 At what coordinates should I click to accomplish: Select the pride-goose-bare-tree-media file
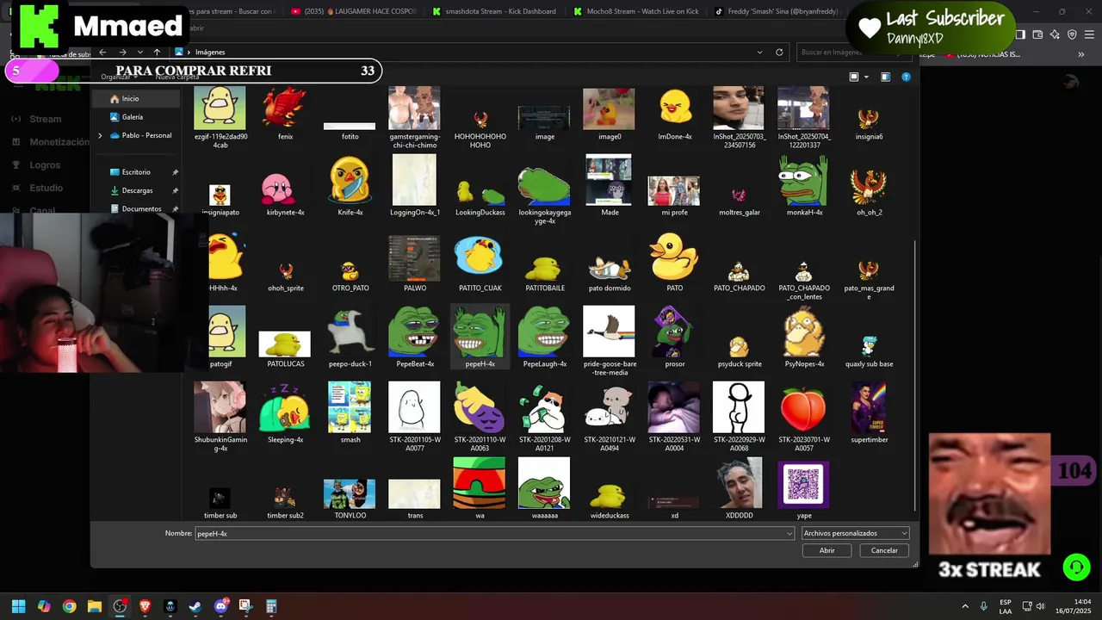[x=610, y=341]
